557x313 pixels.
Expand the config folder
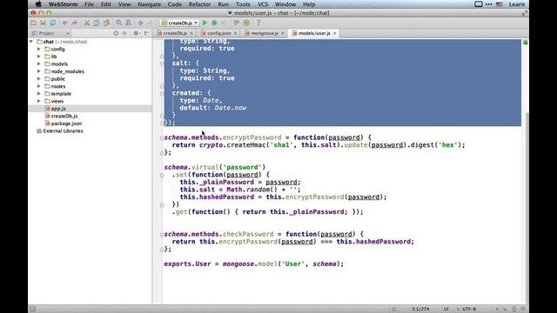38,50
